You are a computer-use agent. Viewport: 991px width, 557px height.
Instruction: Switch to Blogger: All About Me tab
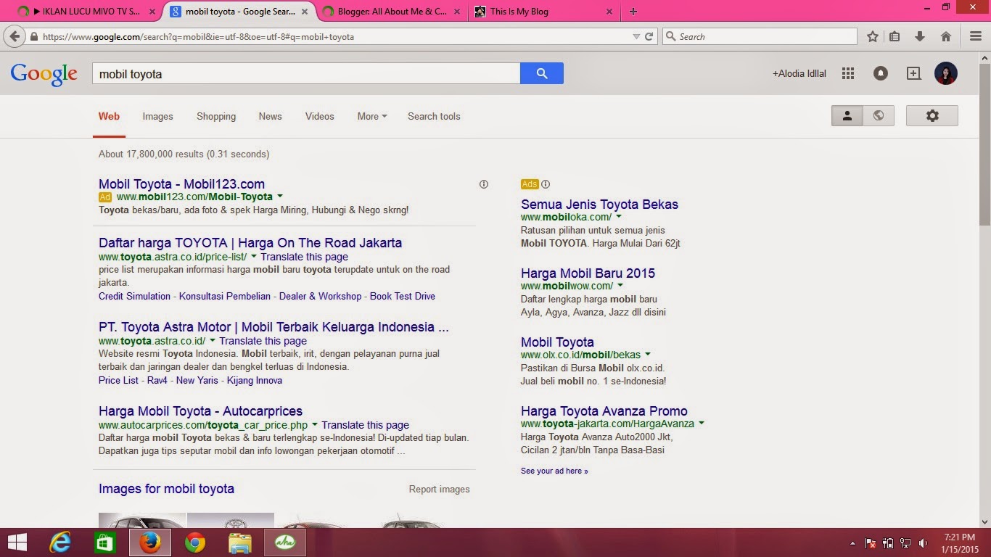coord(392,12)
